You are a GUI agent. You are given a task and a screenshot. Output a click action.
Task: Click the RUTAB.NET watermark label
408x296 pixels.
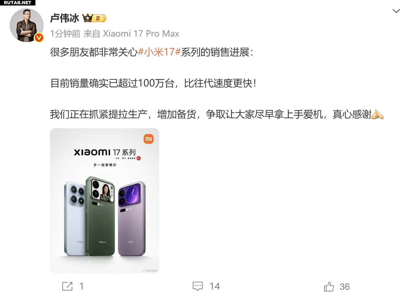pyautogui.click(x=18, y=3)
